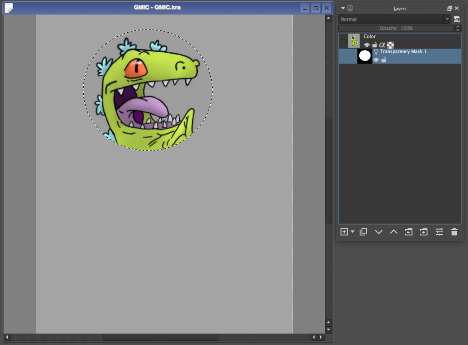Open the add layer type dropdown arrow
The image size is (468, 345).
(x=352, y=232)
